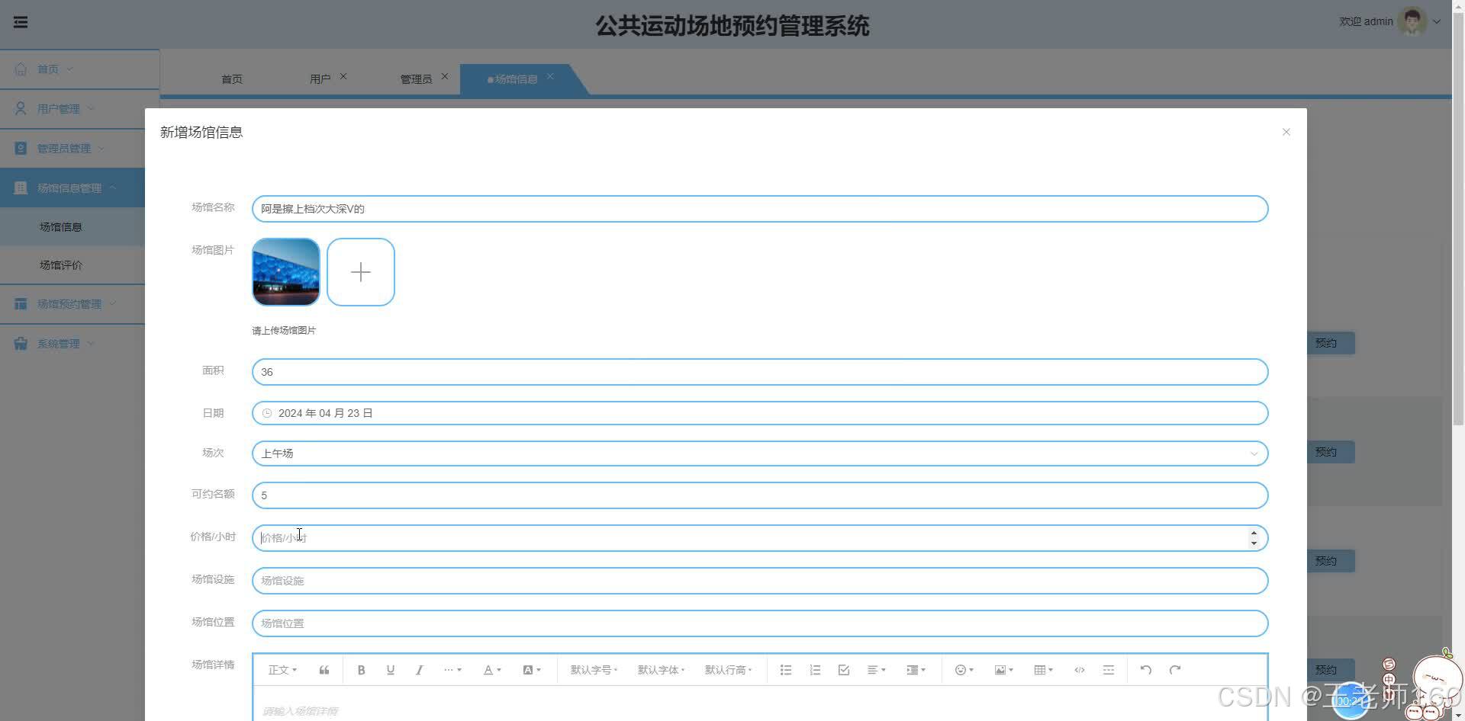
Task: Click the 可约名额 input field
Action: 760,495
